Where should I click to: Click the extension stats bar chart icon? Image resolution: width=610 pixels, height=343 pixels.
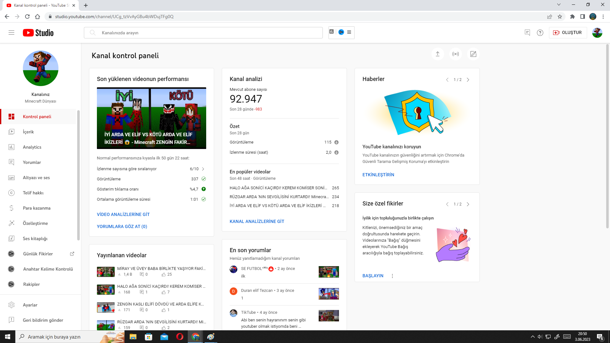point(332,32)
